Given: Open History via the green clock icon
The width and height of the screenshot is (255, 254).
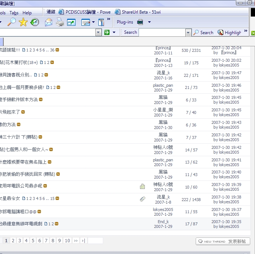Looking at the screenshot, I should (35, 22).
